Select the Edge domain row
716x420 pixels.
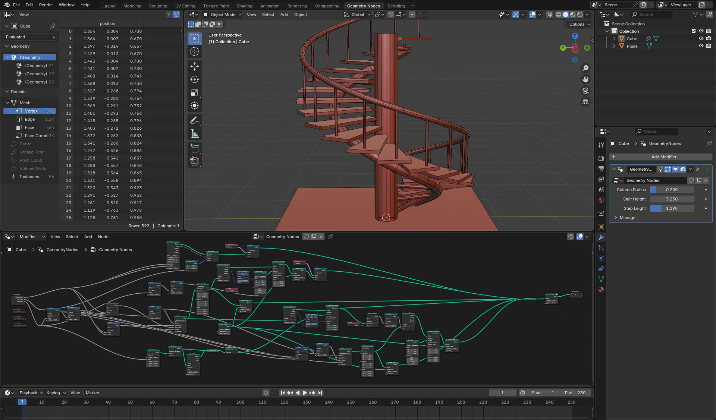(x=30, y=119)
